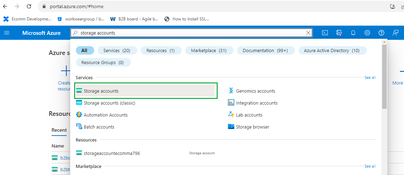Click the Storage browser icon
Viewport: 404px width, 175px height.
coord(231,127)
